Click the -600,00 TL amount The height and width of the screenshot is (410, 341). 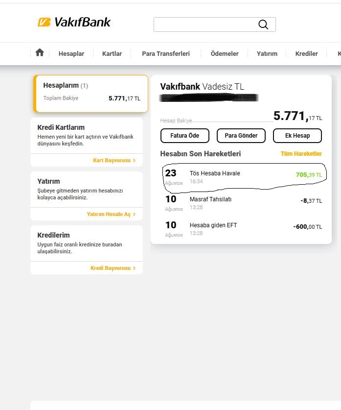[308, 227]
